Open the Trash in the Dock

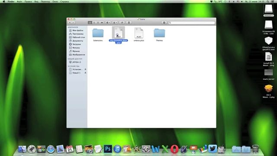tap(255, 149)
